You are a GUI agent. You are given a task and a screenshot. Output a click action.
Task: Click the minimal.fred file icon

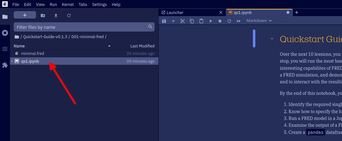pyautogui.click(x=17, y=54)
